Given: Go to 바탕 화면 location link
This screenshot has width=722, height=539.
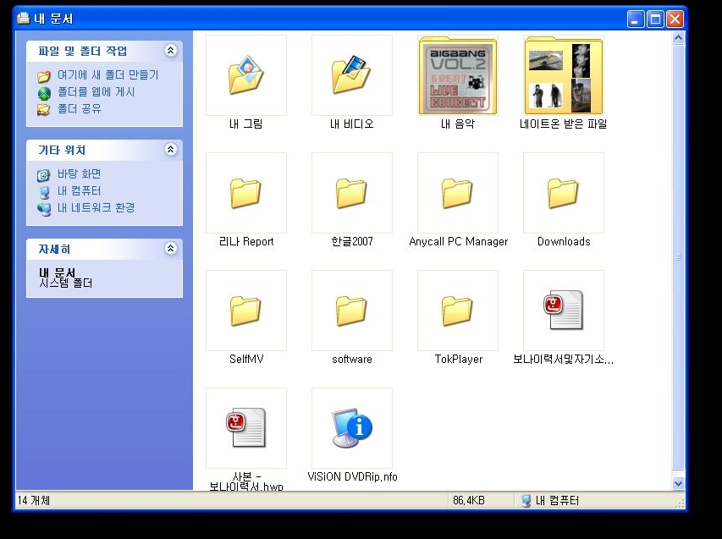Looking at the screenshot, I should click(79, 174).
